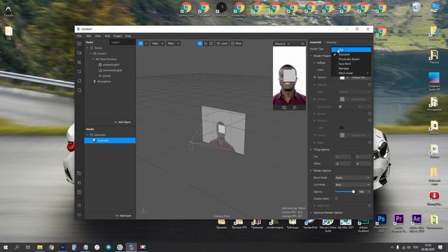Click the video camera icon in left sidebar
The height and width of the screenshot is (252, 448).
pyautogui.click(x=79, y=53)
